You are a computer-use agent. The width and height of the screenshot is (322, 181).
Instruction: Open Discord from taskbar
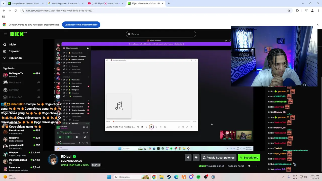[191, 177]
